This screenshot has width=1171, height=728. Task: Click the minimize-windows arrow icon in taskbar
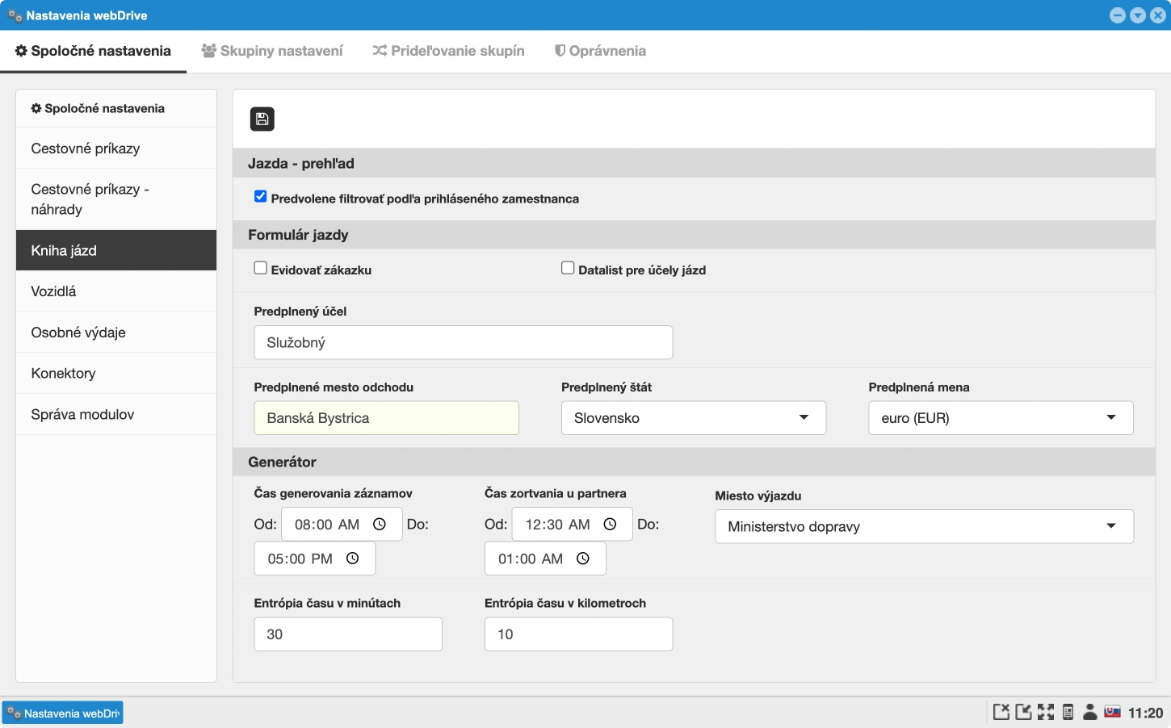[x=1024, y=712]
